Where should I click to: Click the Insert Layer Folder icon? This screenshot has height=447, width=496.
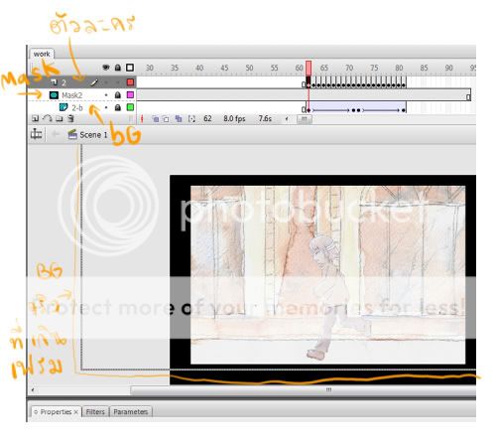(60, 118)
